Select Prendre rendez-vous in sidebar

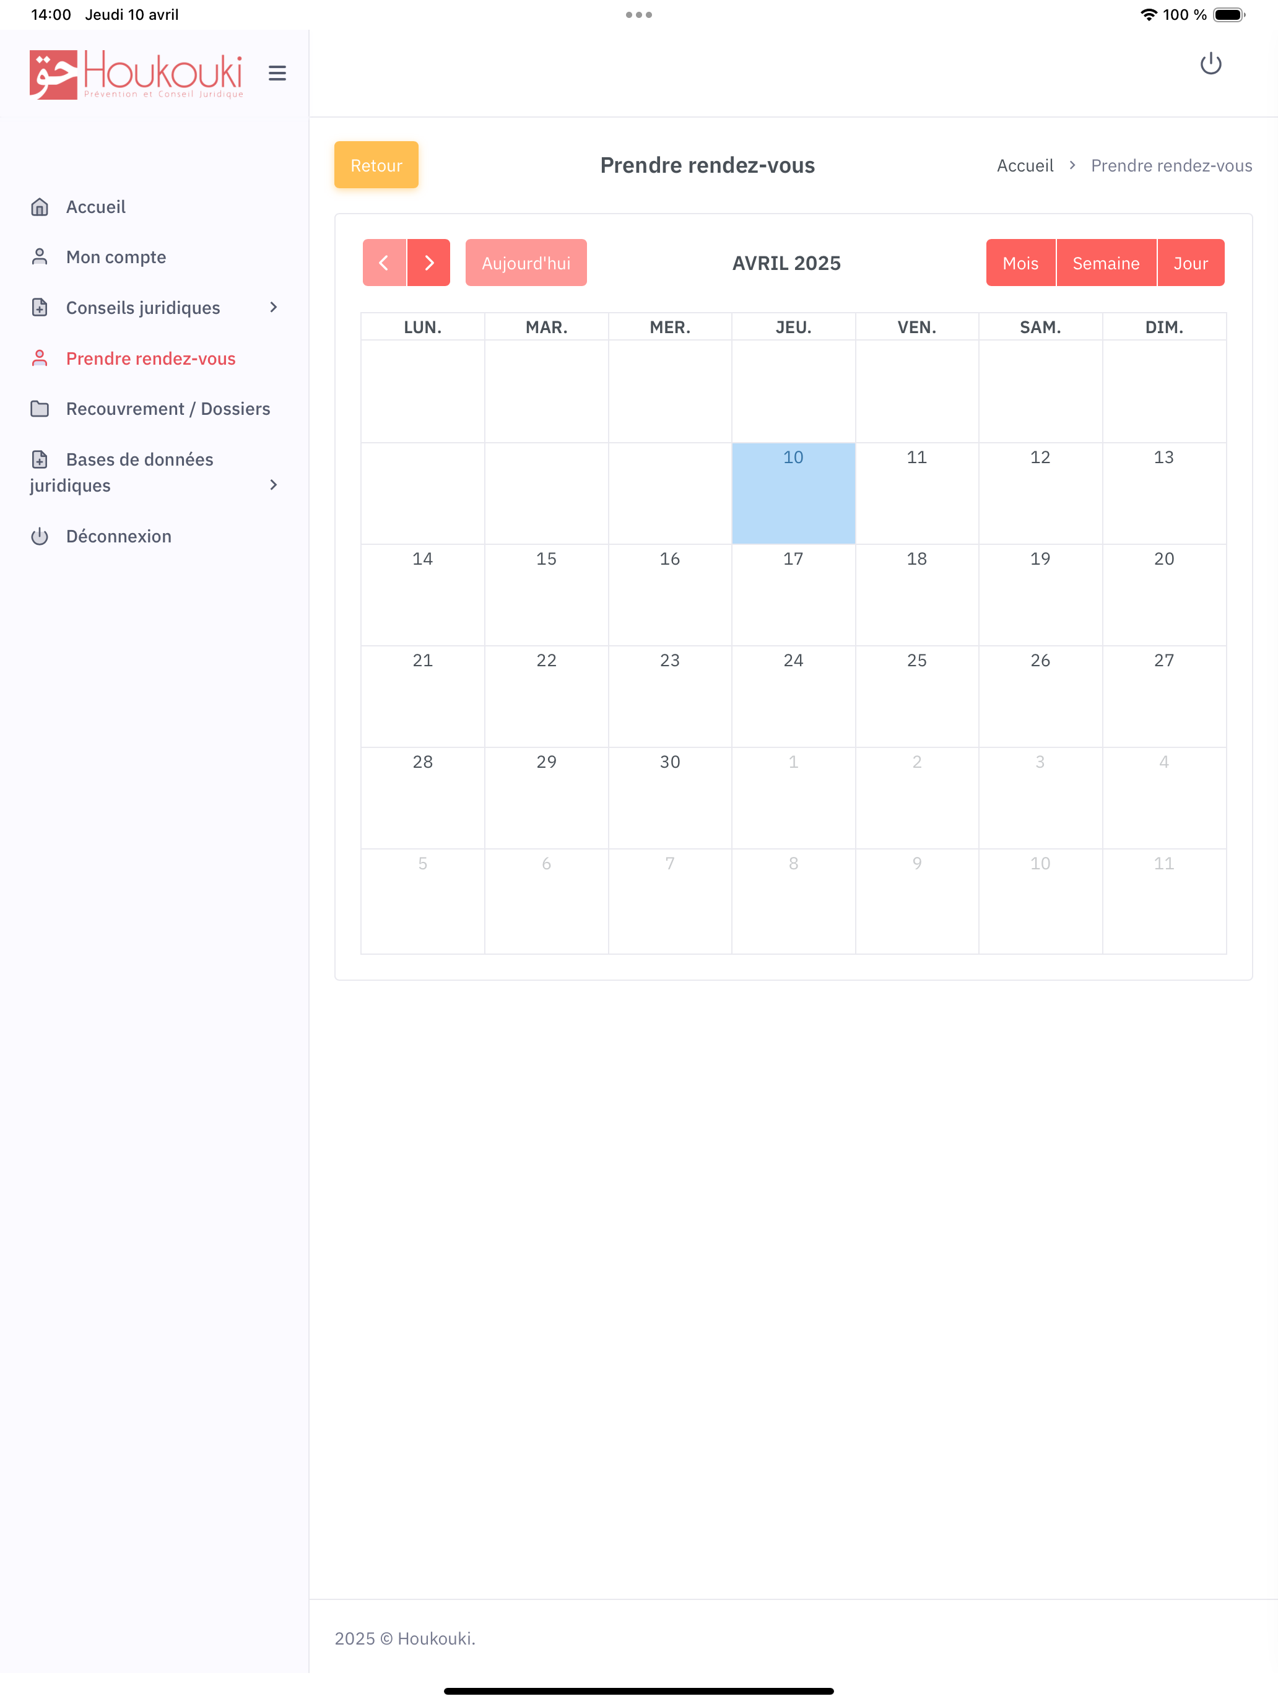[x=151, y=359]
